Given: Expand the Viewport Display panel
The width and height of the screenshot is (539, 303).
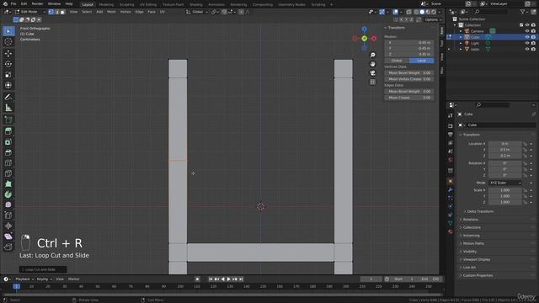Looking at the screenshot, I should coord(477,259).
